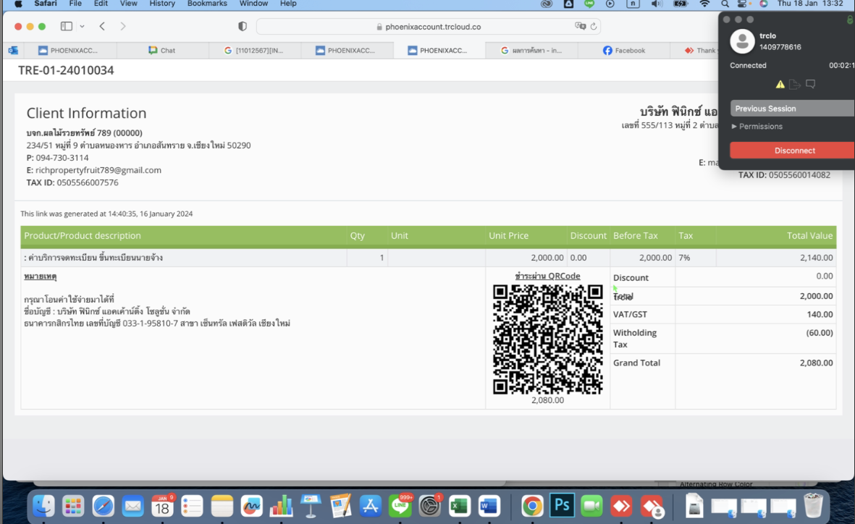Open the chat icon in session panel

tap(811, 85)
